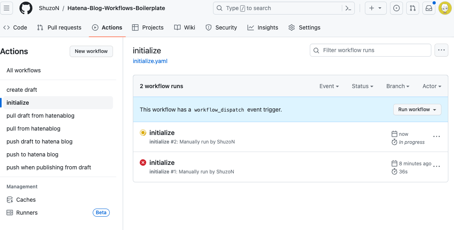Open the Status filter dropdown
Screen dimensions: 454x230
click(362, 86)
